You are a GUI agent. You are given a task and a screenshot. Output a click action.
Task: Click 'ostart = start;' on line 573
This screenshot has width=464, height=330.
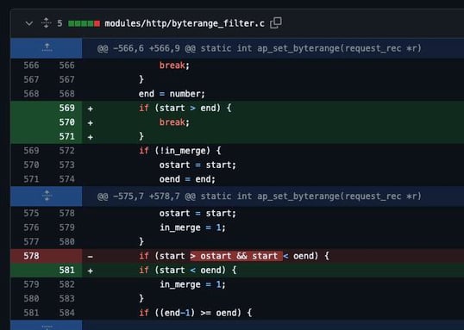(198, 165)
